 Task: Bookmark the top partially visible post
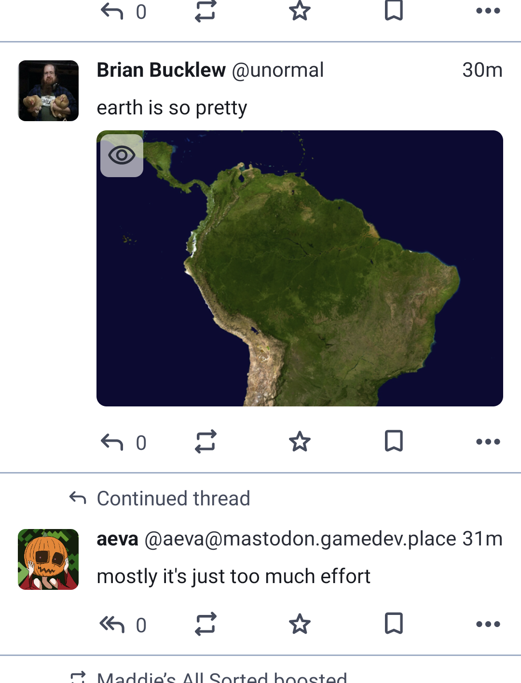coord(394,11)
